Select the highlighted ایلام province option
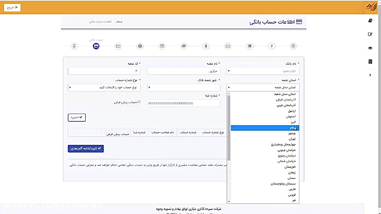 [x=265, y=128]
